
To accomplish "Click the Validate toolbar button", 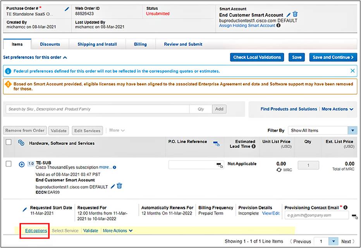I will coord(59,131).
